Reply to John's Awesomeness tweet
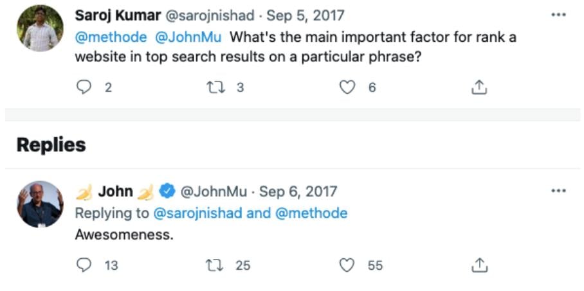 84,265
